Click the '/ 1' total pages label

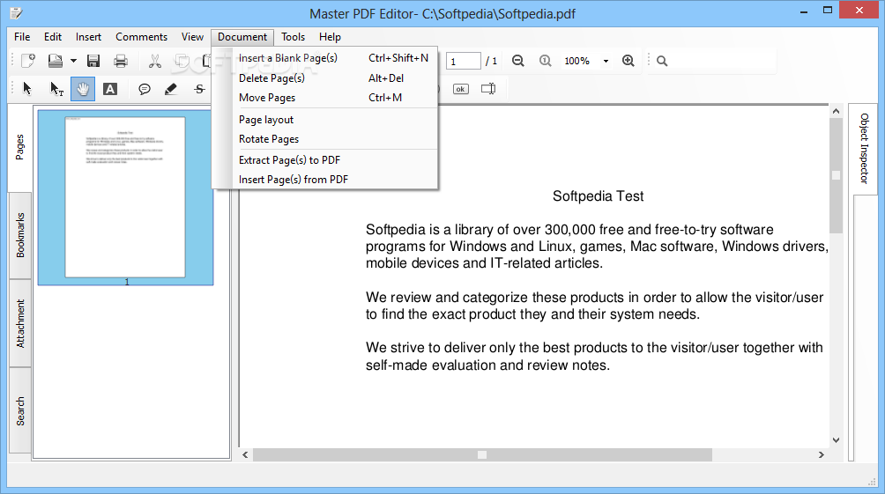[x=491, y=61]
